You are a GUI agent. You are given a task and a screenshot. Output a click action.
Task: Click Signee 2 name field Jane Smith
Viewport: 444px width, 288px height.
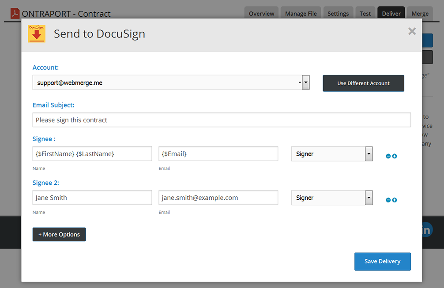coord(92,198)
